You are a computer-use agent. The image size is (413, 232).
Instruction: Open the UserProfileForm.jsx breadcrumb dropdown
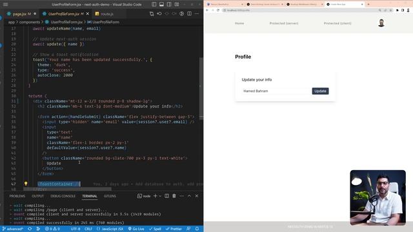pyautogui.click(x=66, y=22)
